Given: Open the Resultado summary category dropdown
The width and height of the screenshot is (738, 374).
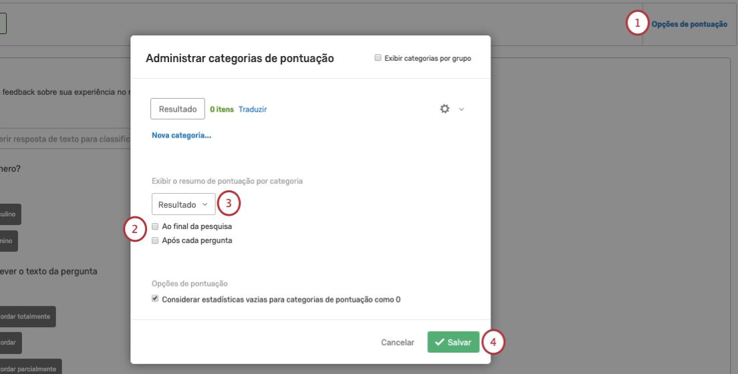Looking at the screenshot, I should [x=184, y=204].
